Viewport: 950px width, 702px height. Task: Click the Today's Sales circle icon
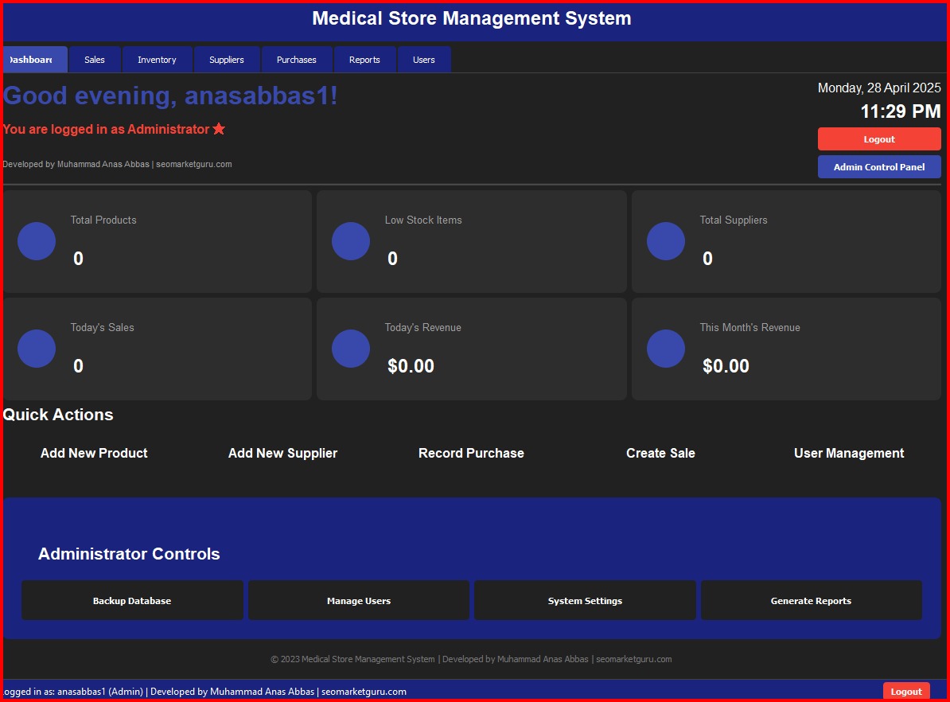(x=37, y=349)
